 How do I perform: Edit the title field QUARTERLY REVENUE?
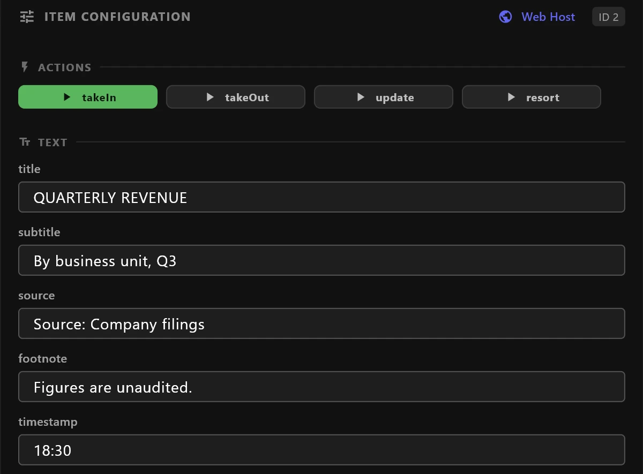[322, 197]
